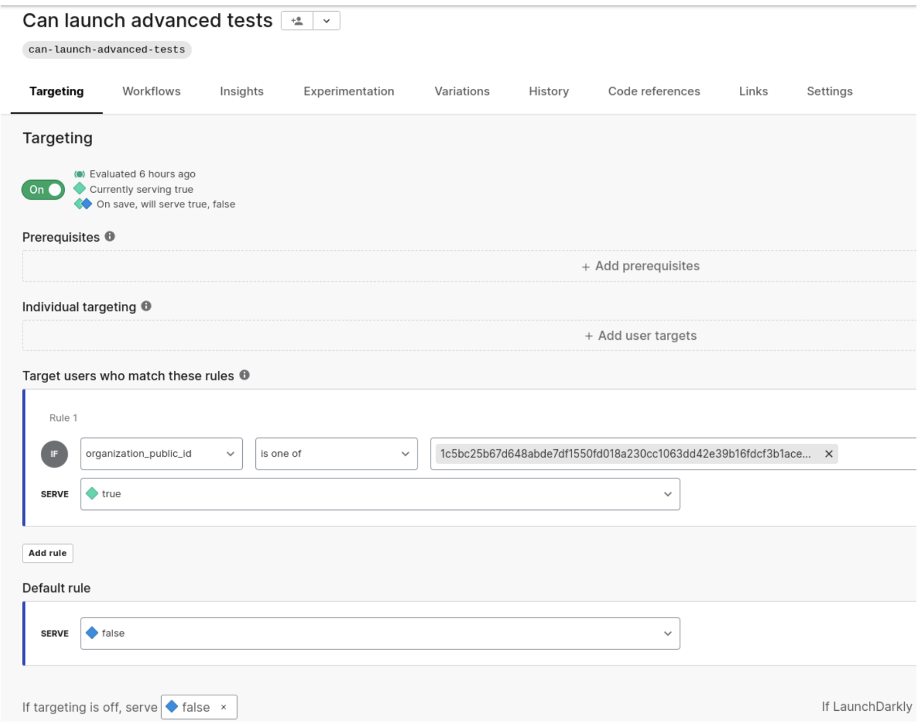Click the info icon beside Target users rules
This screenshot has height=724, width=917.
244,375
